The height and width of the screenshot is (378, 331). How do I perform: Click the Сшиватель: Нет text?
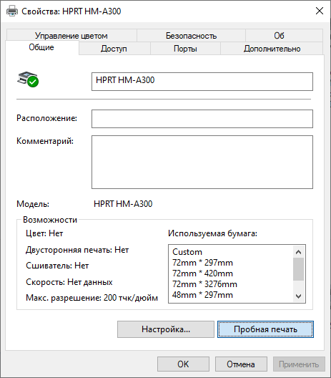(57, 266)
